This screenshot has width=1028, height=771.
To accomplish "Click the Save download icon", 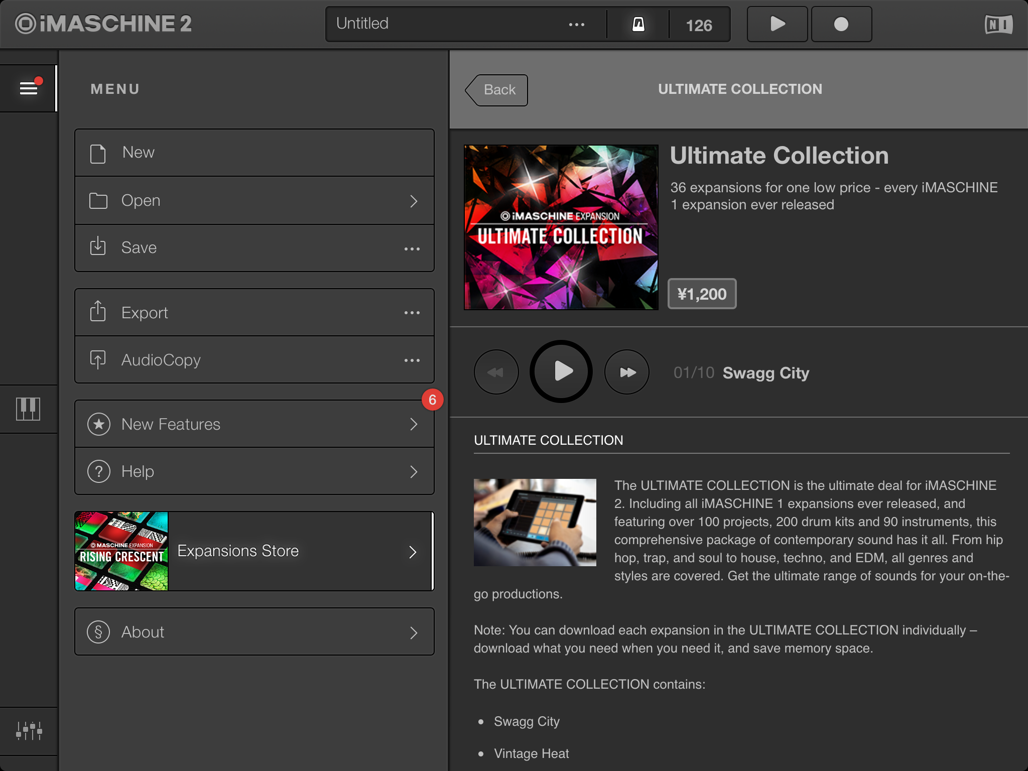I will pyautogui.click(x=98, y=246).
